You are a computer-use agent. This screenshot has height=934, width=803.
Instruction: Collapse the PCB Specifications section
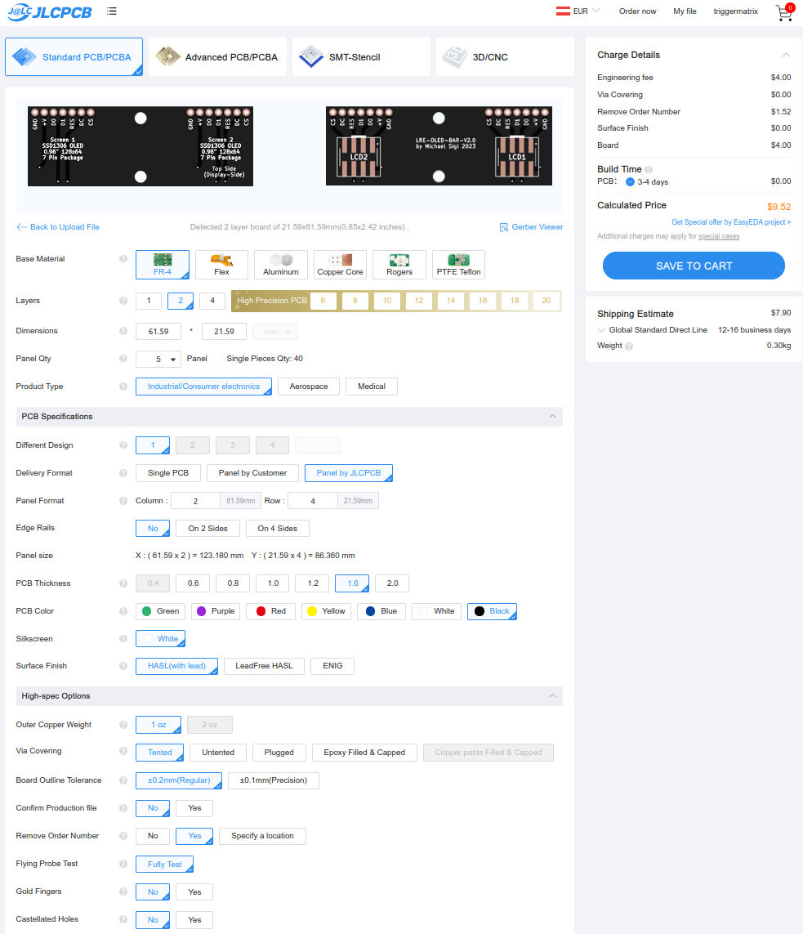pos(553,417)
